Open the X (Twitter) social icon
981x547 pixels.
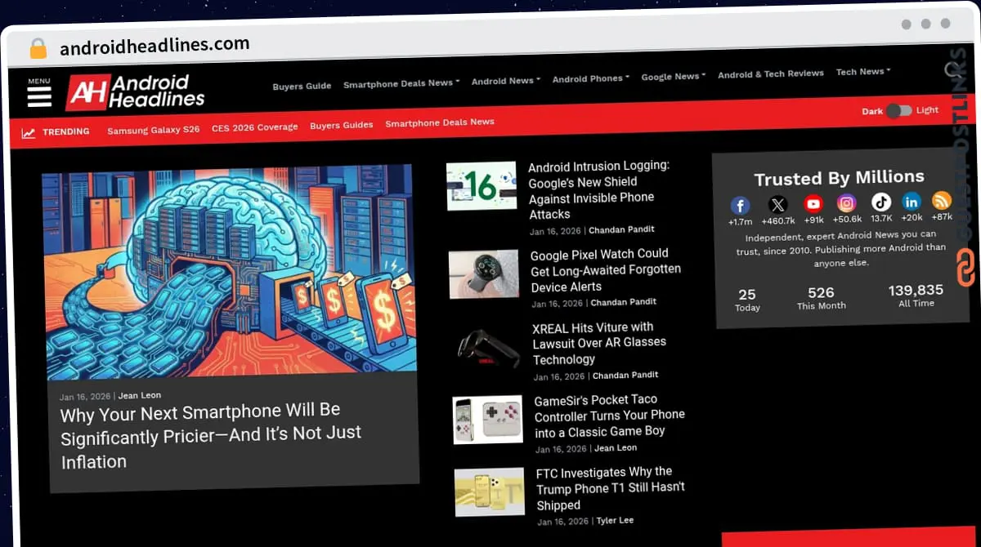(x=777, y=204)
